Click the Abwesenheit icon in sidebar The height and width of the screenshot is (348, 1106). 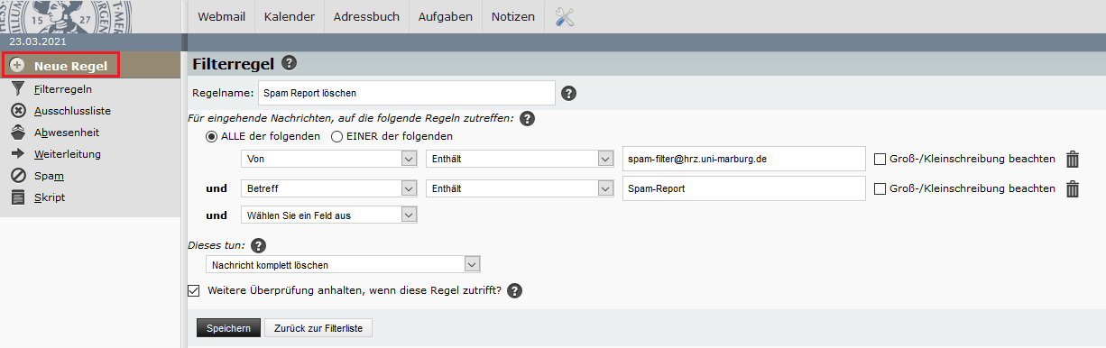tap(17, 133)
